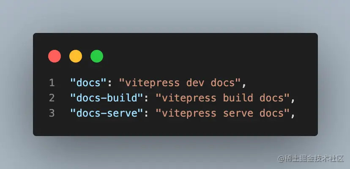The height and width of the screenshot is (169, 350).
Task: Click the word "serve" in line 3 value
Action: tap(238, 113)
